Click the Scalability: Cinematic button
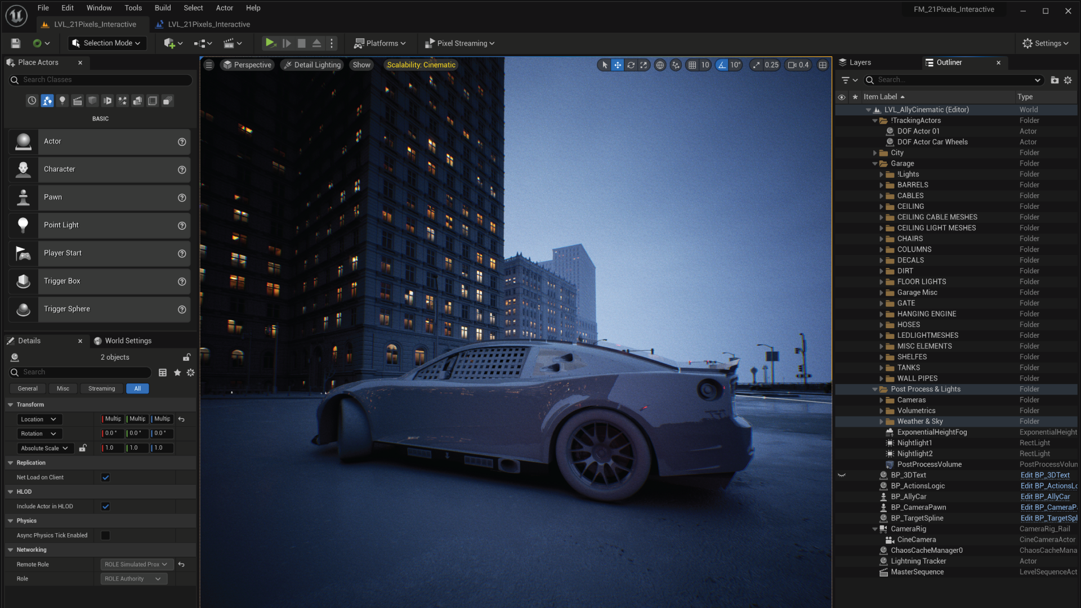 click(421, 65)
